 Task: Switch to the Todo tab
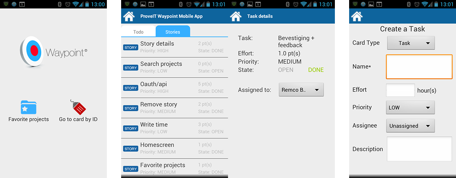[138, 32]
